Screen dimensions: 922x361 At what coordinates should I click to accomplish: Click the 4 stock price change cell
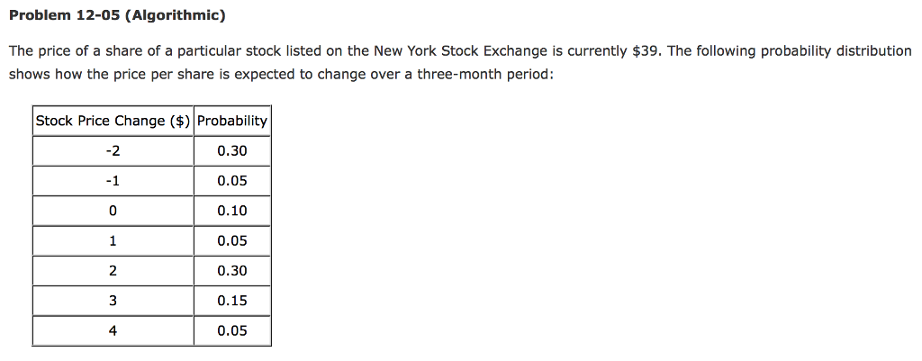point(113,330)
